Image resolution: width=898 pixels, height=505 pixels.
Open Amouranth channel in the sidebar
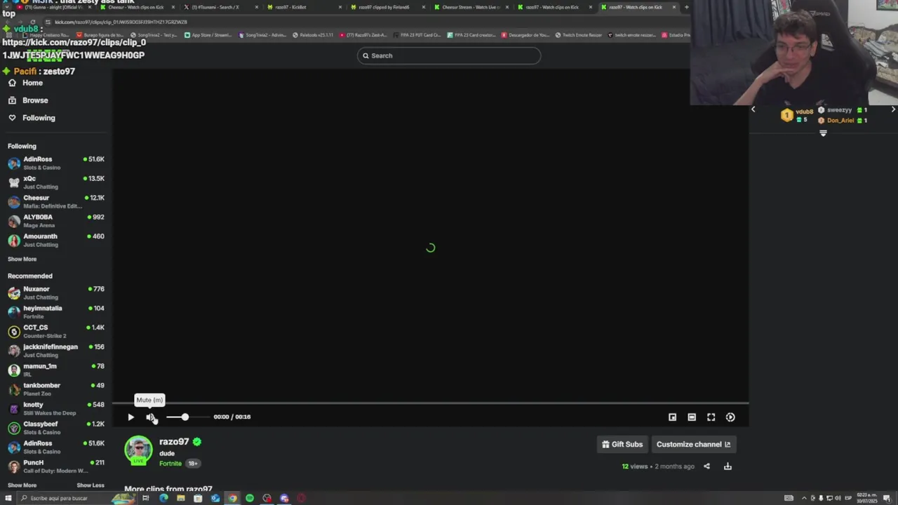pos(56,240)
